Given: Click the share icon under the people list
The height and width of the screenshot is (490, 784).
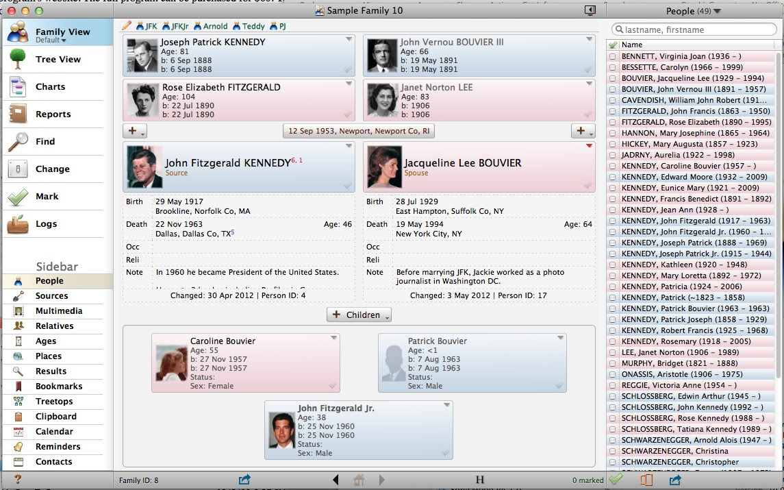Looking at the screenshot, I should [675, 480].
